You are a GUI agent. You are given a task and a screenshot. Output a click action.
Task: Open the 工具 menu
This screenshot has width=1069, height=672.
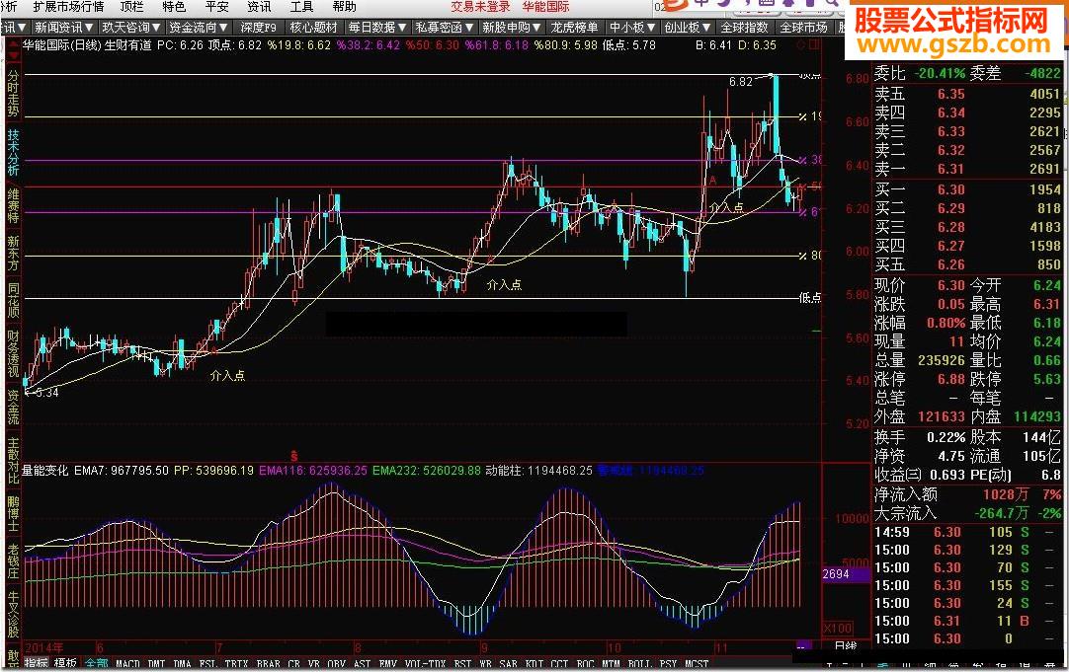(301, 7)
